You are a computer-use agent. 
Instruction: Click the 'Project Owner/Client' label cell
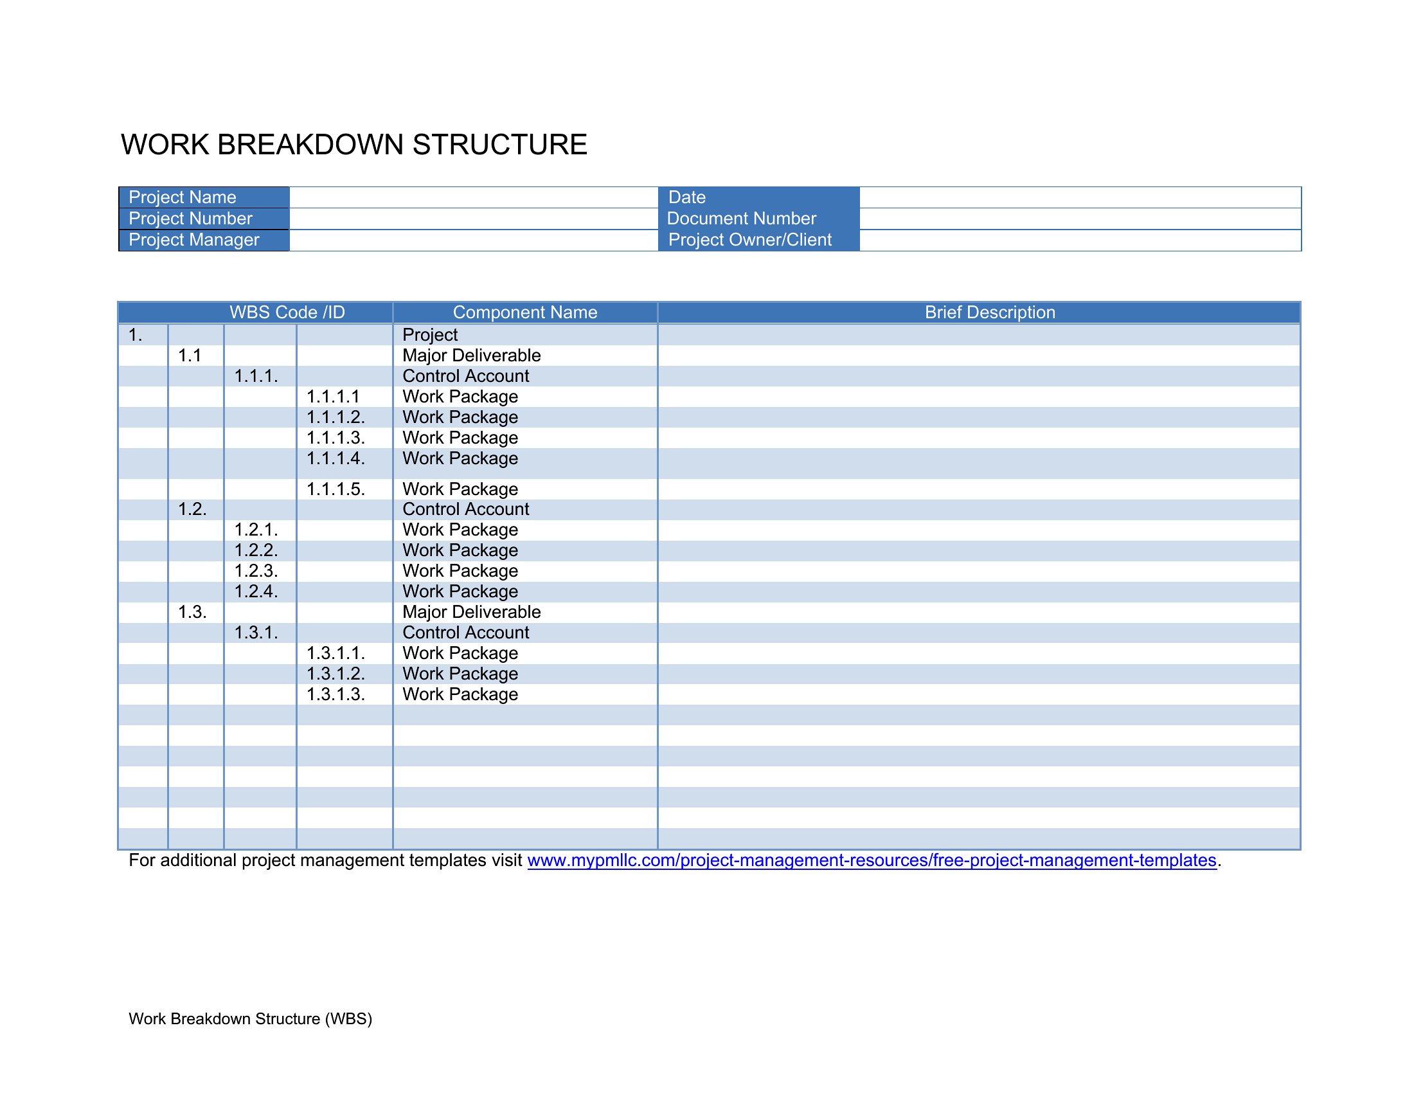pyautogui.click(x=759, y=240)
